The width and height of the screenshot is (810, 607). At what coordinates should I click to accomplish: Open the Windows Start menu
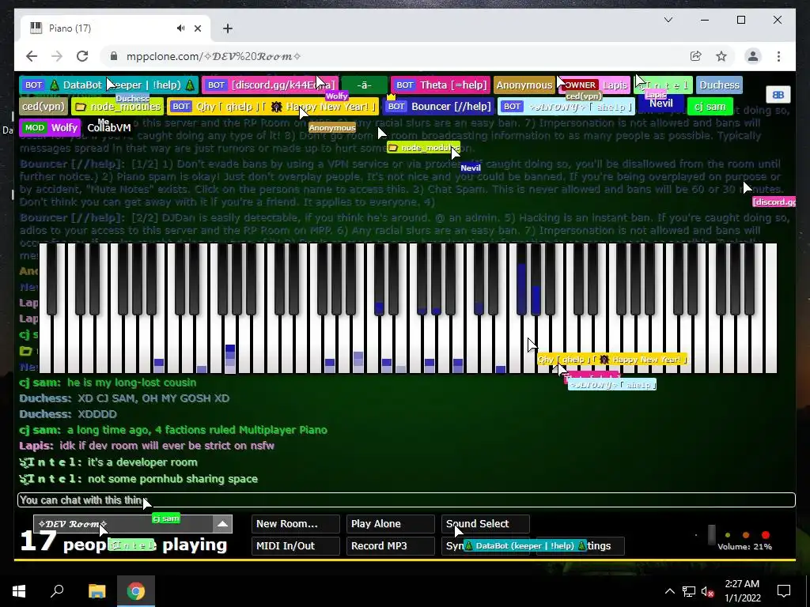click(19, 590)
